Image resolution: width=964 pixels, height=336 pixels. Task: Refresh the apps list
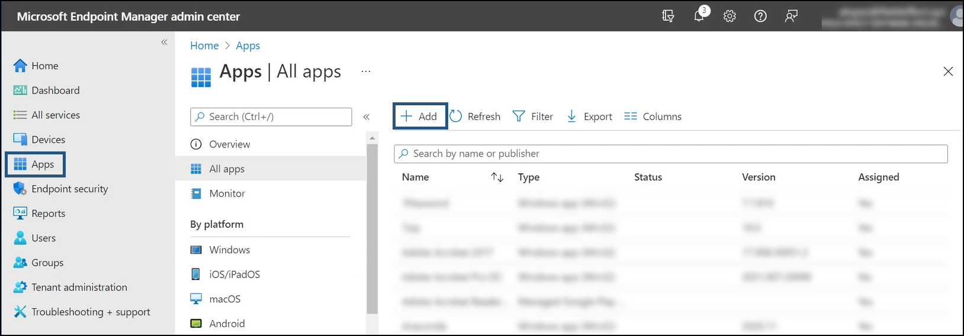(x=475, y=117)
